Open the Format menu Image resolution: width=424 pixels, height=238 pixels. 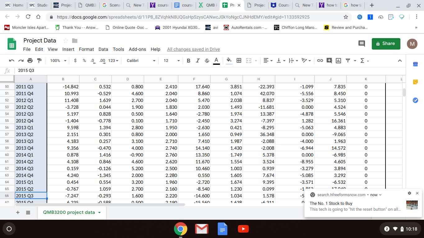[86, 49]
